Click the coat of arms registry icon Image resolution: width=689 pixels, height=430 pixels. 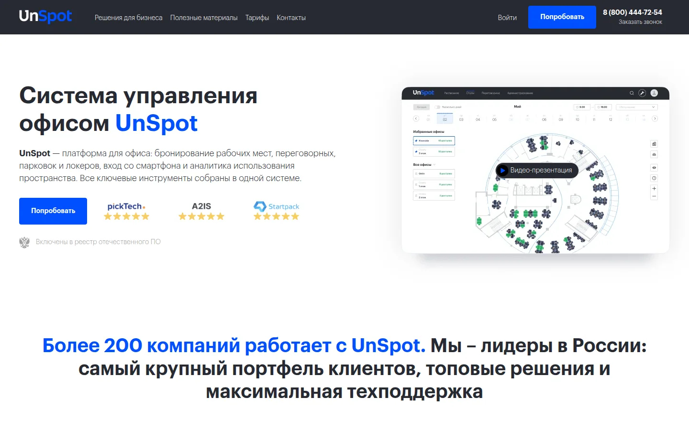click(x=24, y=242)
